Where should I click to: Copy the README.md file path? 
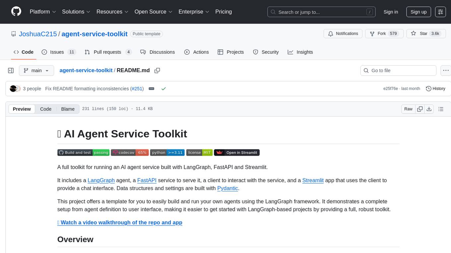158,71
